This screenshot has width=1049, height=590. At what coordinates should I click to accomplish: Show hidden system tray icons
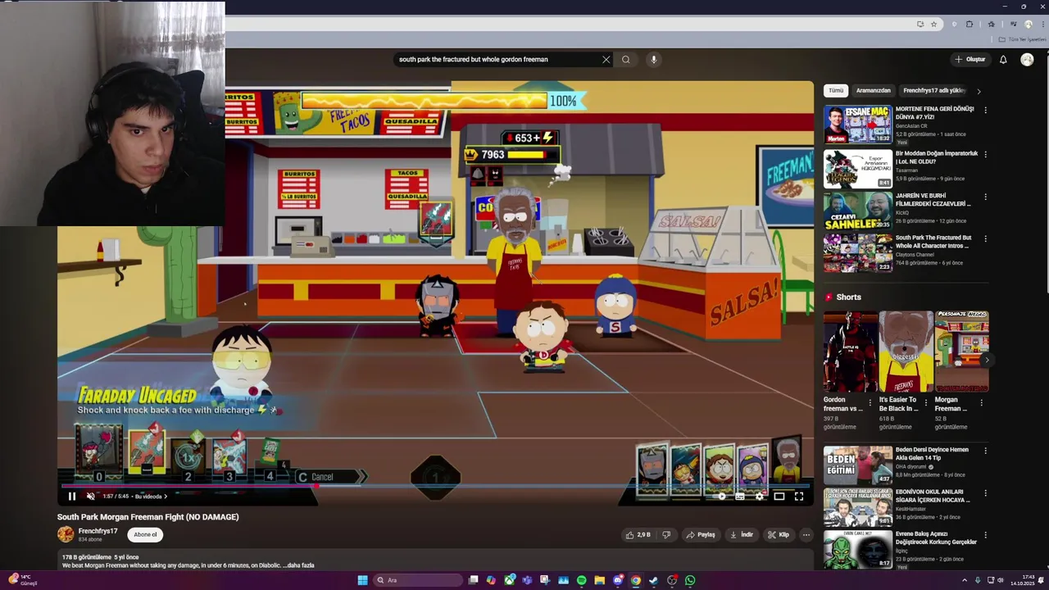tap(965, 580)
